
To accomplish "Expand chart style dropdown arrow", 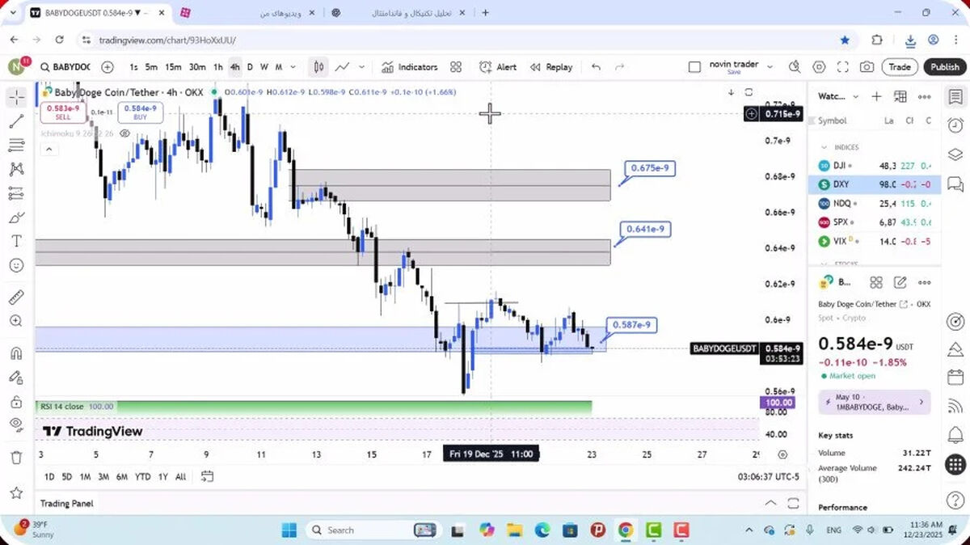I will (x=361, y=67).
